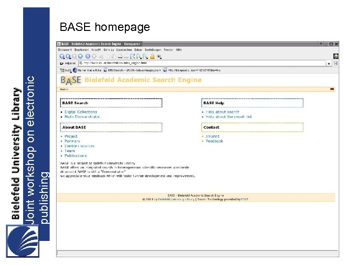
Task: Open the Rainer Maria Rilke bookmark
Action: tap(87, 70)
